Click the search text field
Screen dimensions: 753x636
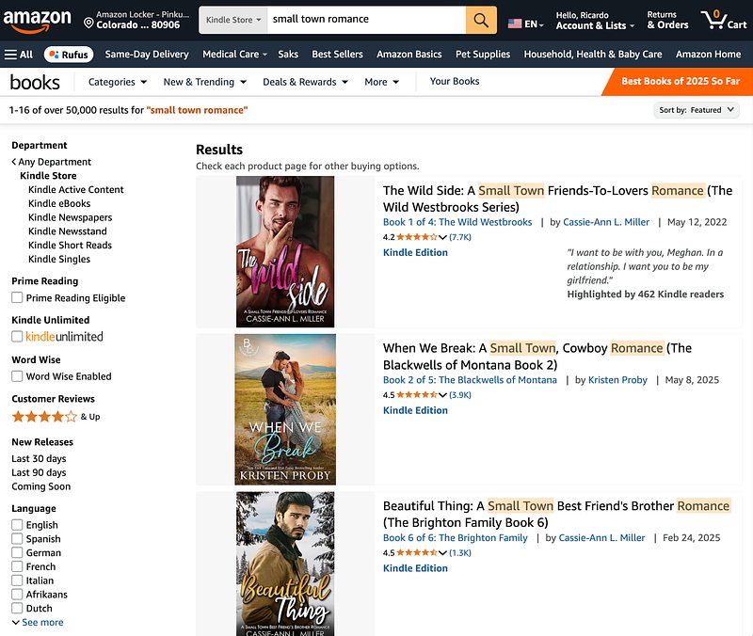(x=366, y=20)
